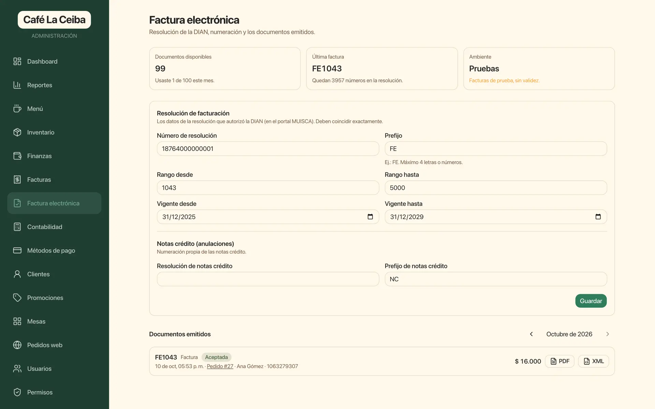The image size is (655, 409).
Task: Click the Inventario box icon
Action: (x=17, y=132)
